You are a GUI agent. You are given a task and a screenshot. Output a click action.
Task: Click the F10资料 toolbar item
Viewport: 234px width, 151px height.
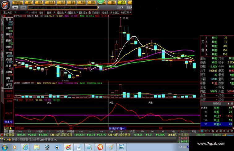pos(33,13)
